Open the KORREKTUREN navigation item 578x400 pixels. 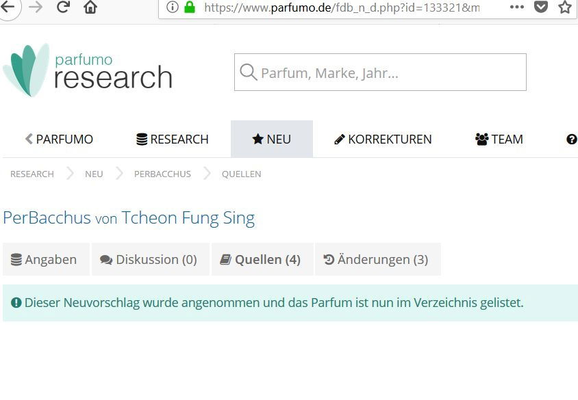[x=383, y=139]
